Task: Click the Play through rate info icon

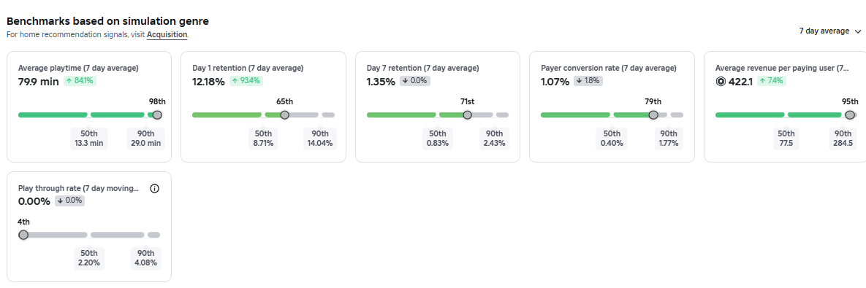Action: (155, 188)
